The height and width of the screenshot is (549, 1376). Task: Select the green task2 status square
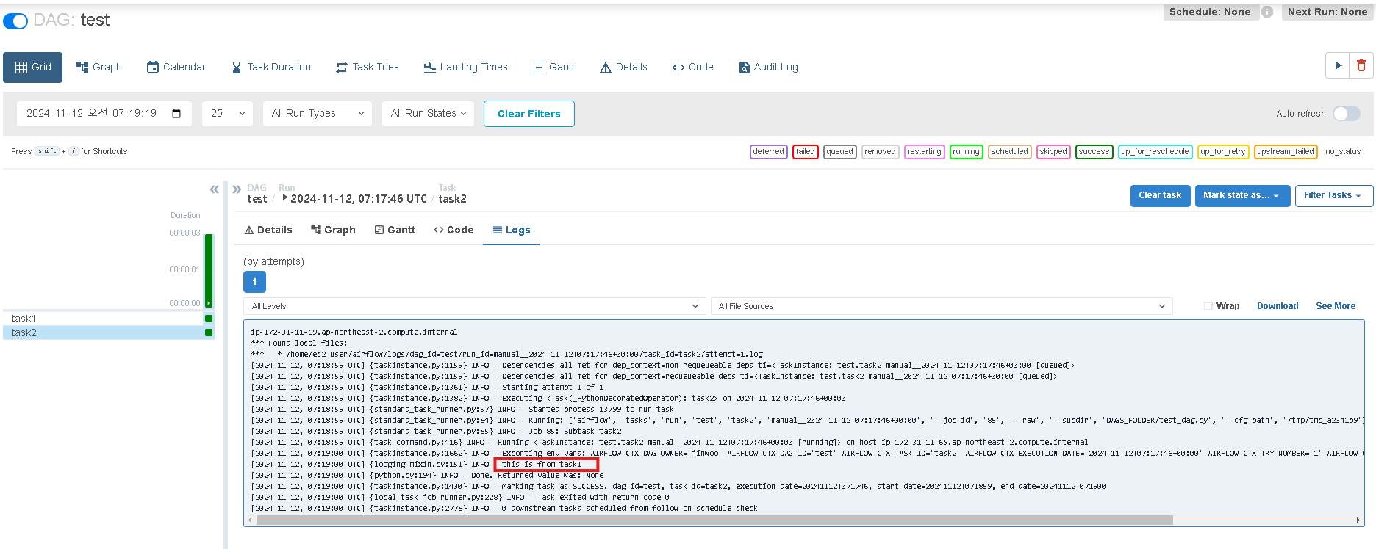[209, 332]
